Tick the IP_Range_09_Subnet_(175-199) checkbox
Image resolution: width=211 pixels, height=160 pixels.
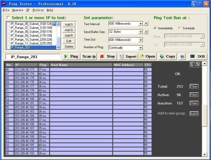point(9,36)
